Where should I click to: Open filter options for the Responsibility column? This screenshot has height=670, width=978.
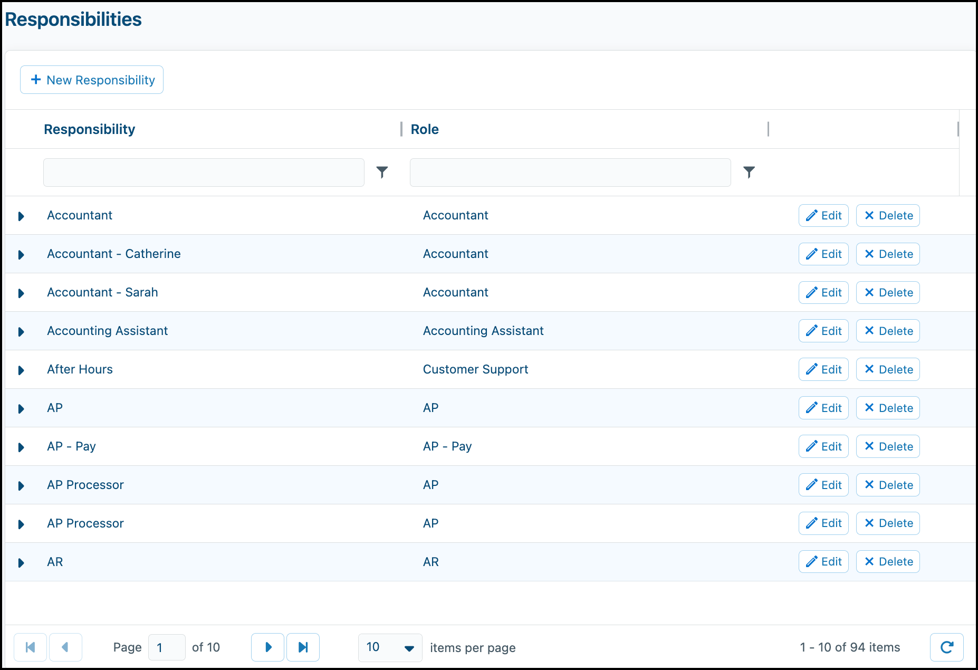382,172
